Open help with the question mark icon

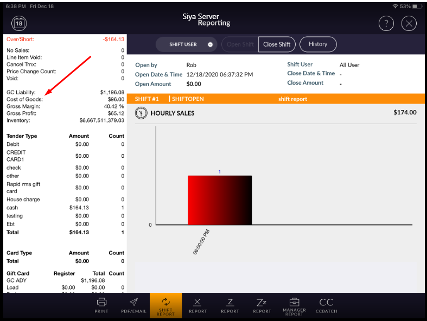pyautogui.click(x=386, y=23)
